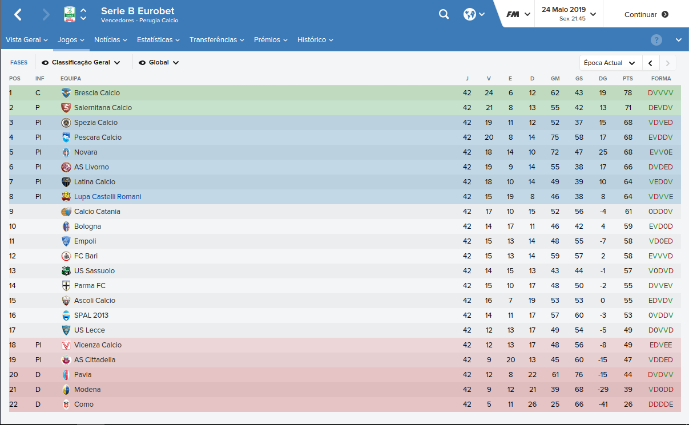Click the Parma FC crest icon

(x=66, y=286)
